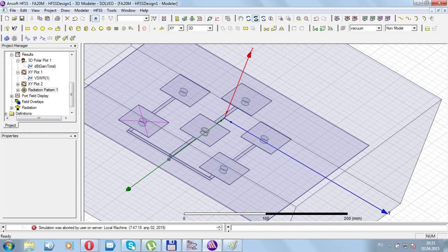Expand the Port Field Display node
Screen dimensions: 448x252
click(12, 96)
